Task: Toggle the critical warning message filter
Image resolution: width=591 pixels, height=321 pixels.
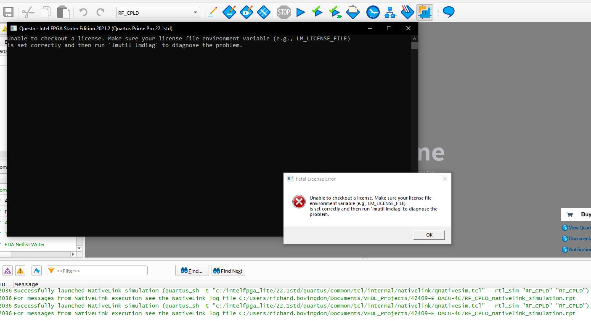Action: pyautogui.click(x=8, y=271)
